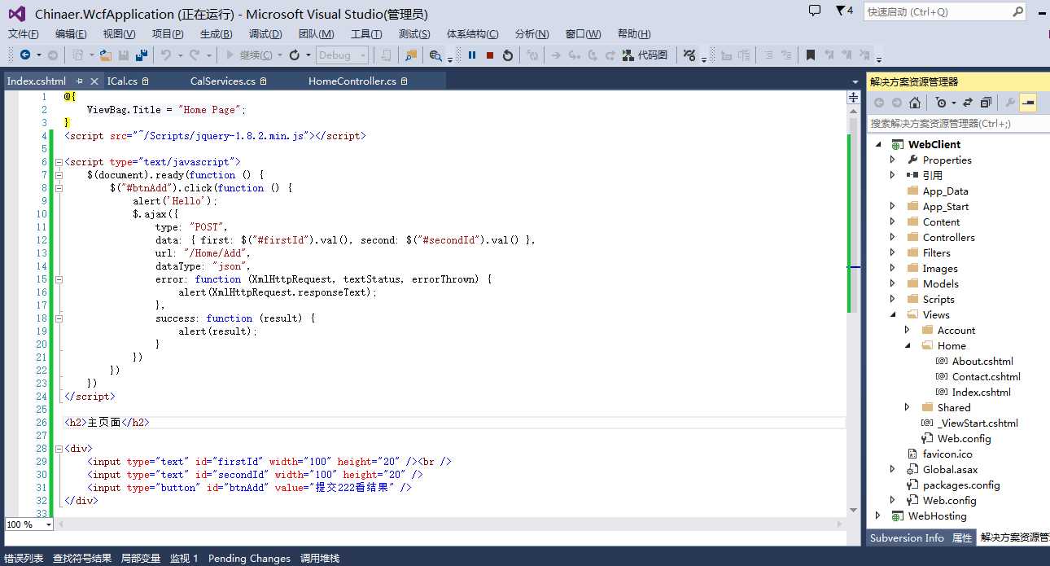This screenshot has height=566, width=1050.
Task: Select Contact.cshtml in Solution Explorer
Action: [986, 376]
